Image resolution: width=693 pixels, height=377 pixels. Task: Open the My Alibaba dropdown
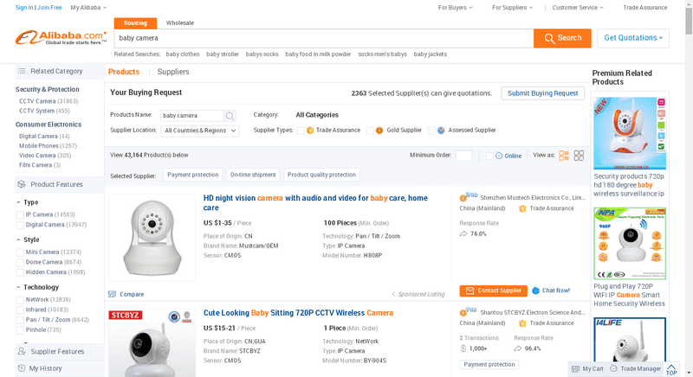(x=88, y=8)
